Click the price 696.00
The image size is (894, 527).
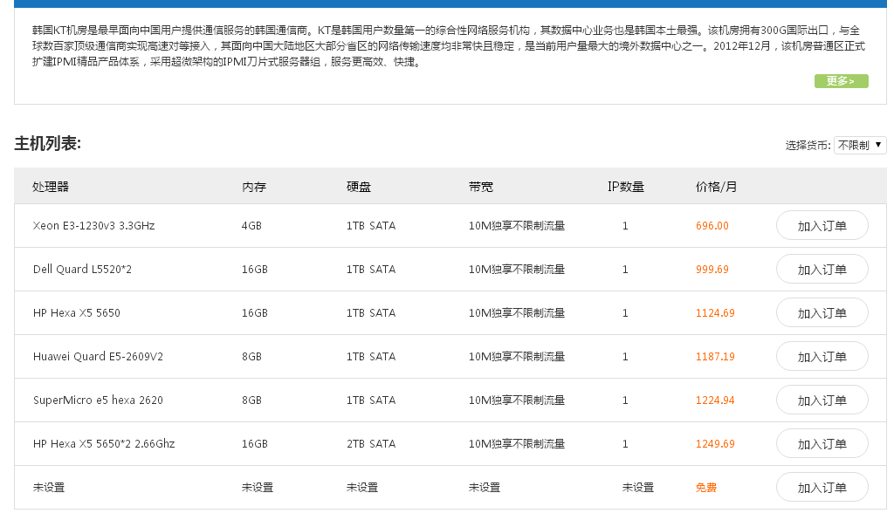click(x=712, y=226)
